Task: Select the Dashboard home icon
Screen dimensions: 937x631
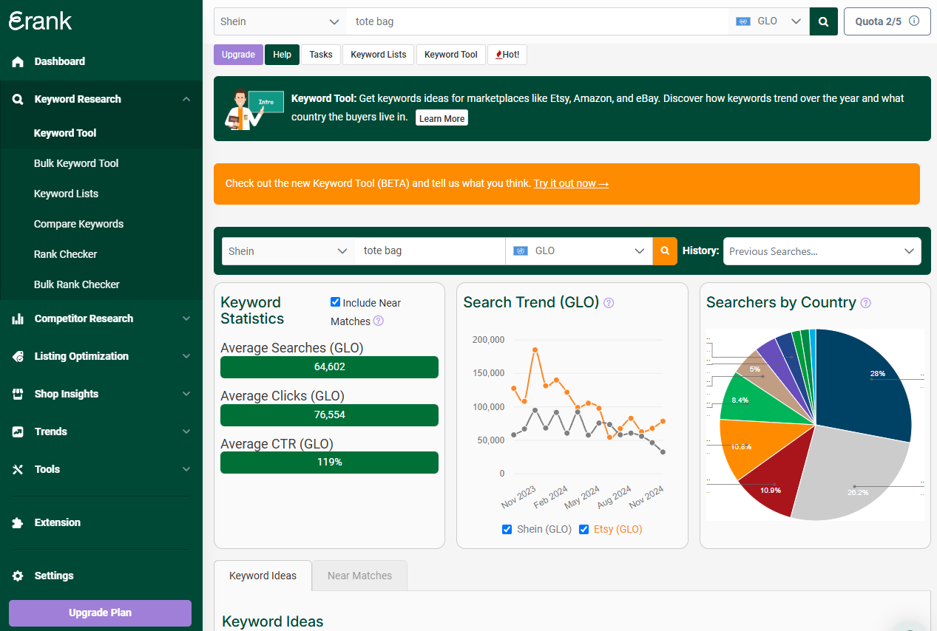Action: click(17, 61)
